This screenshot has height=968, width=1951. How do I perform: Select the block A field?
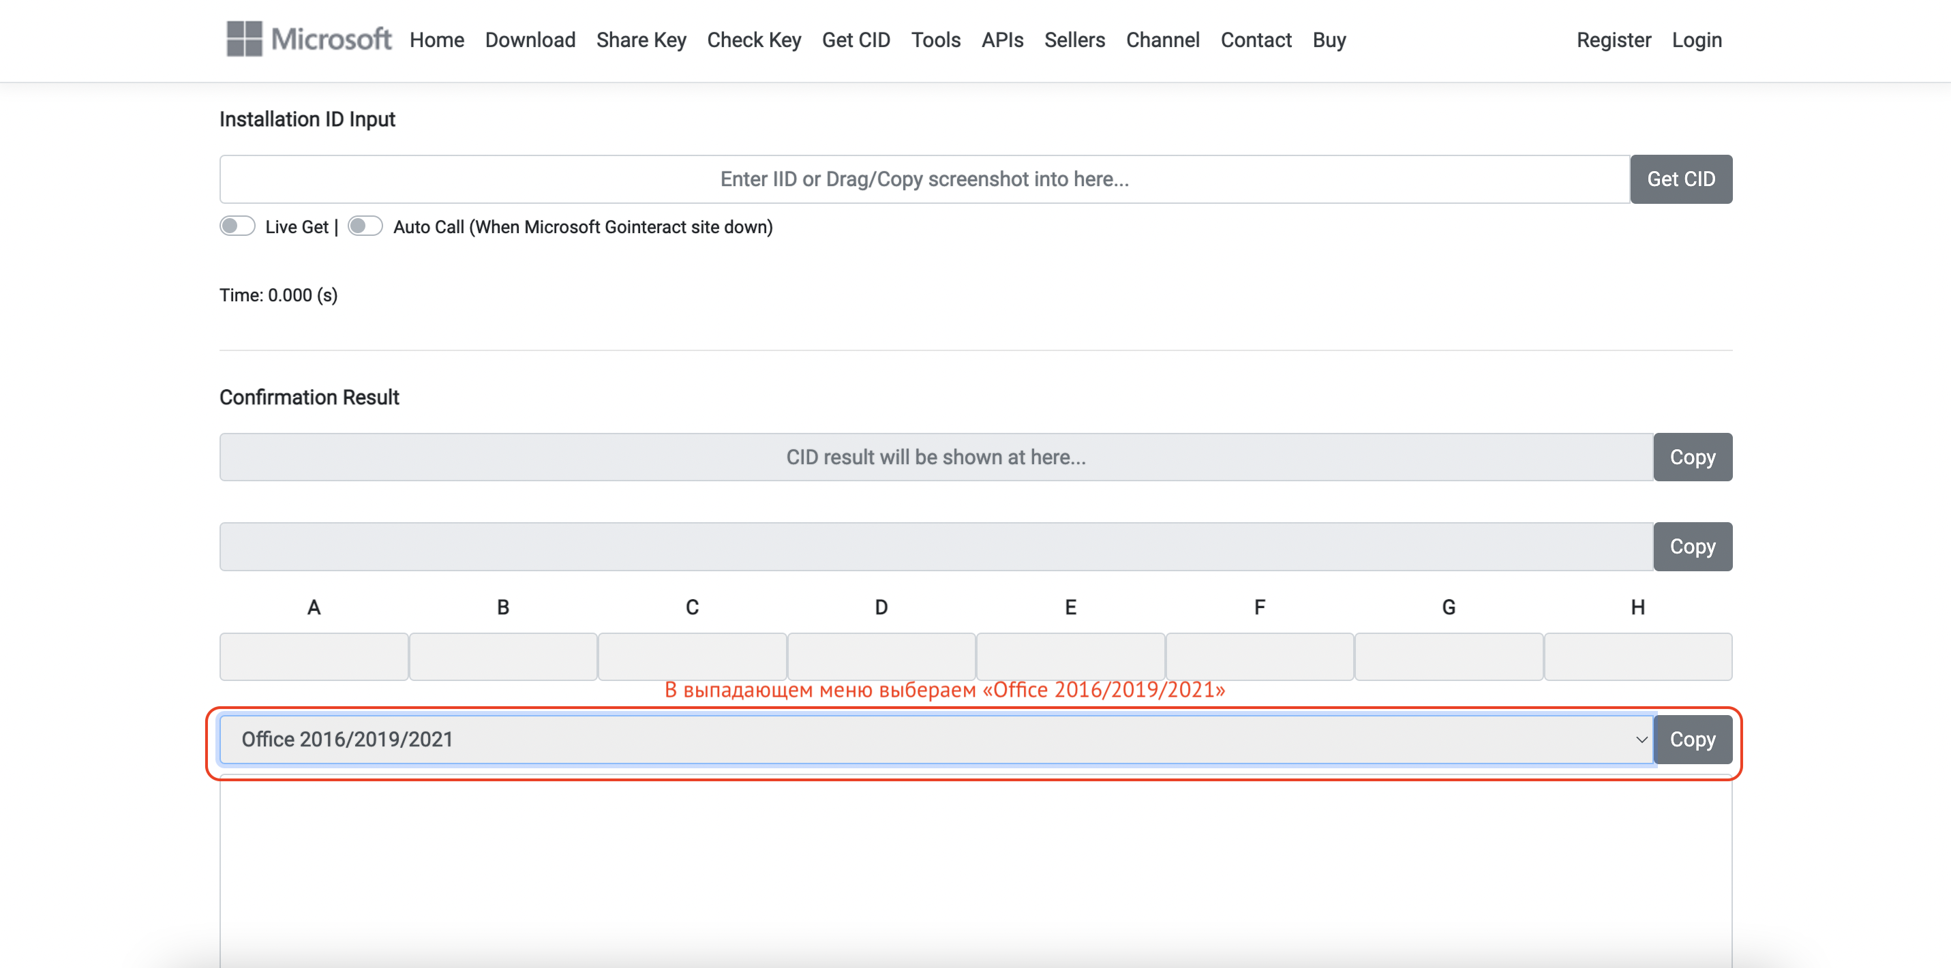coord(314,656)
